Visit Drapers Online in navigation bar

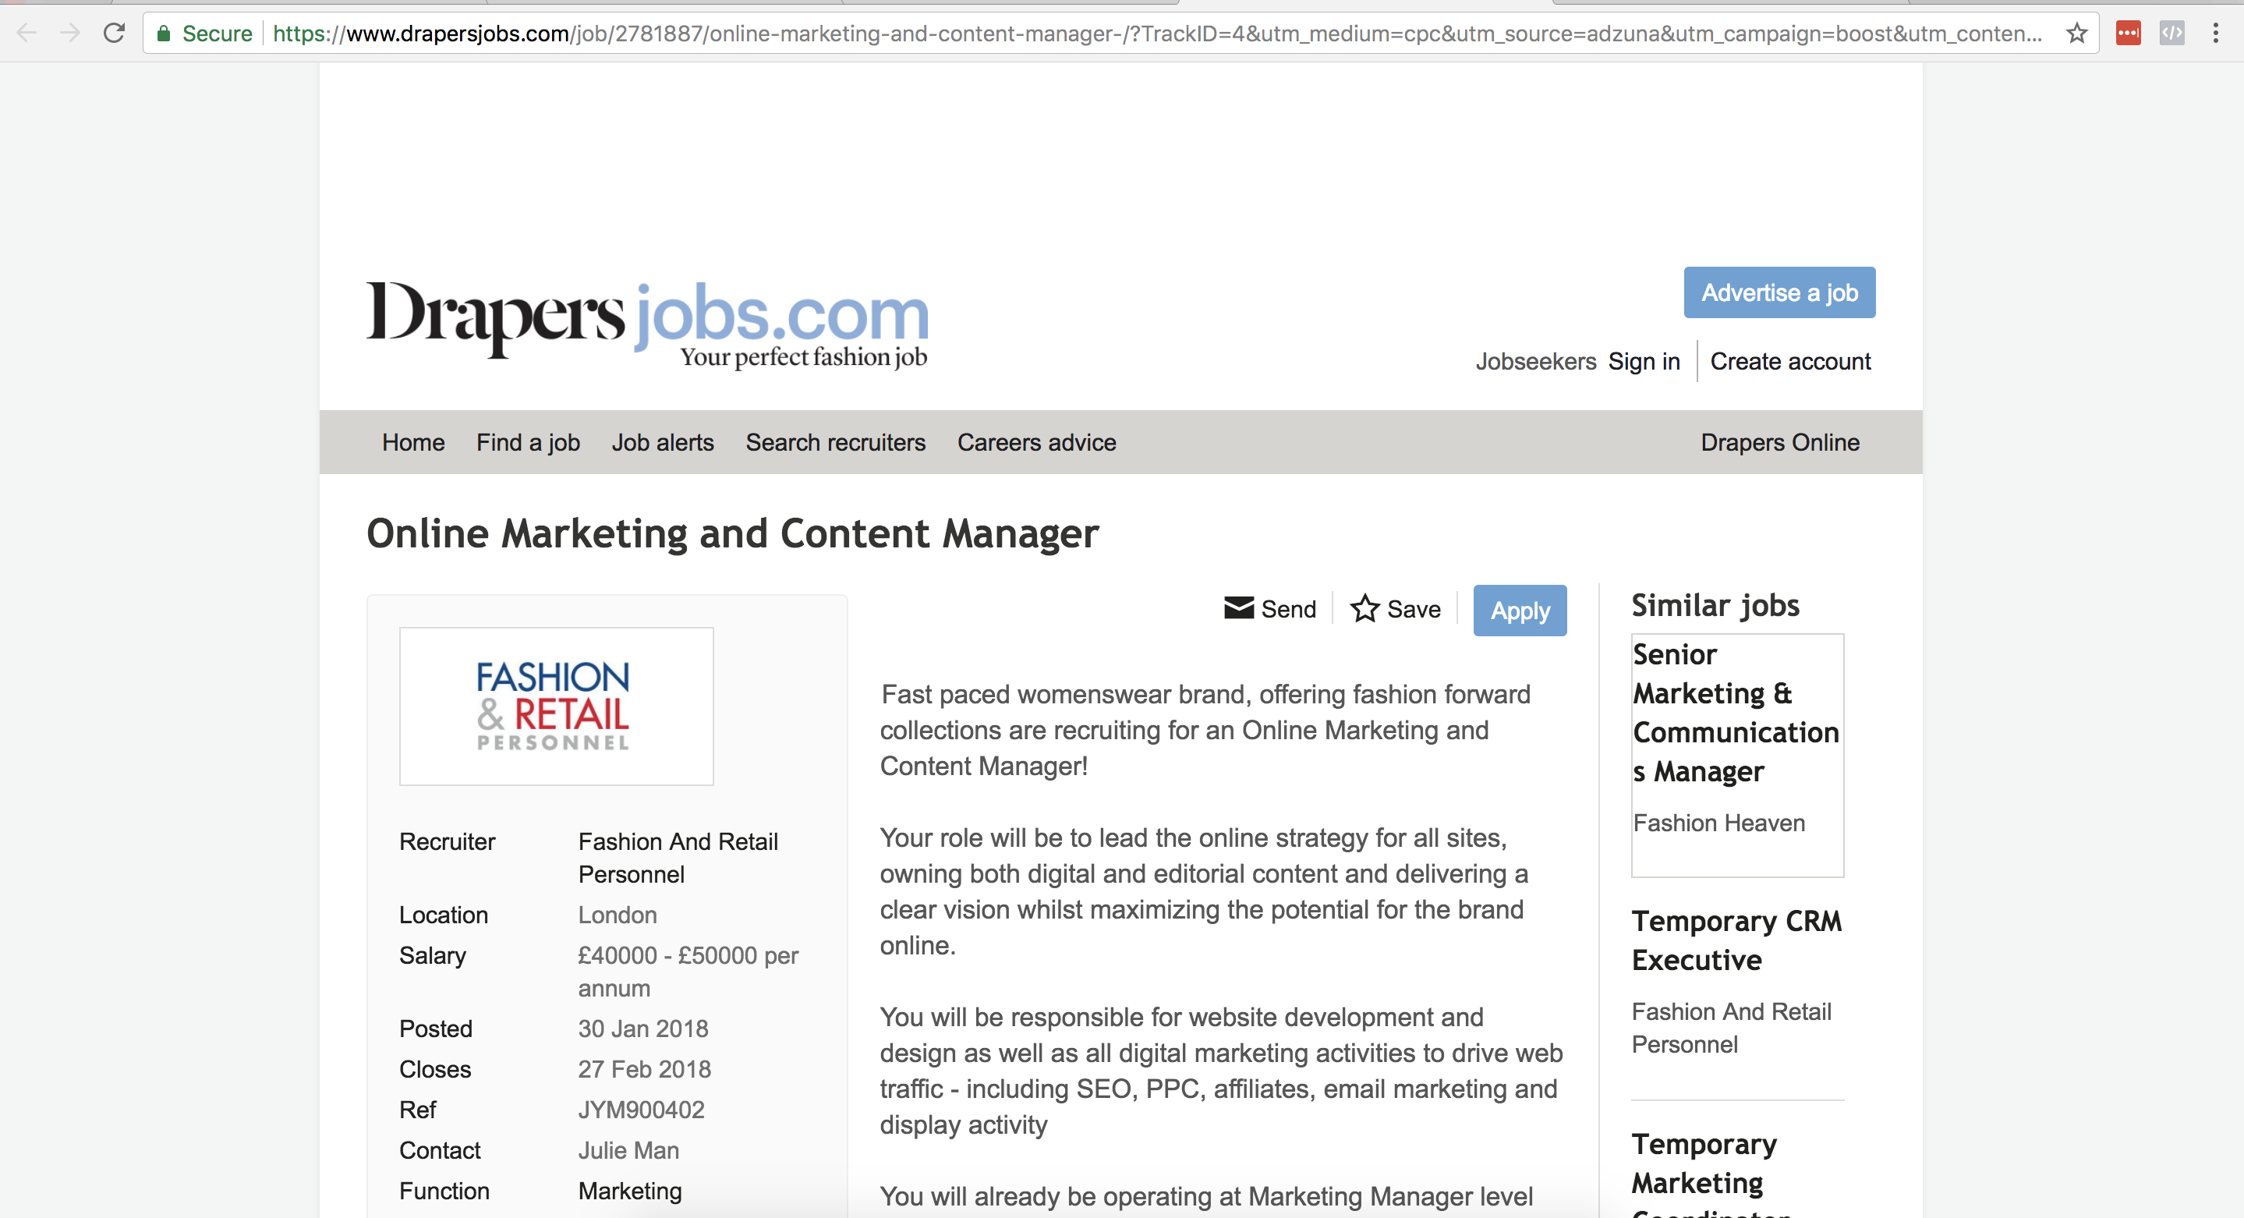pos(1780,441)
